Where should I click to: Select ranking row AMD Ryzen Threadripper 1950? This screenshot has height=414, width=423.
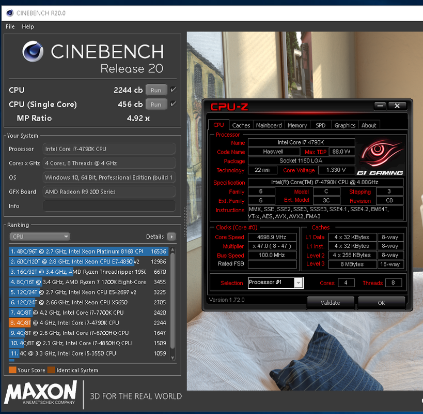tap(88, 272)
